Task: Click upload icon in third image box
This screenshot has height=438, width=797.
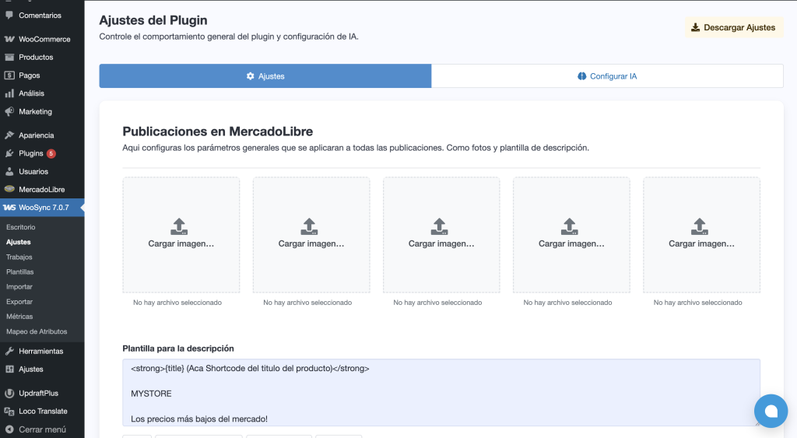Action: tap(439, 226)
